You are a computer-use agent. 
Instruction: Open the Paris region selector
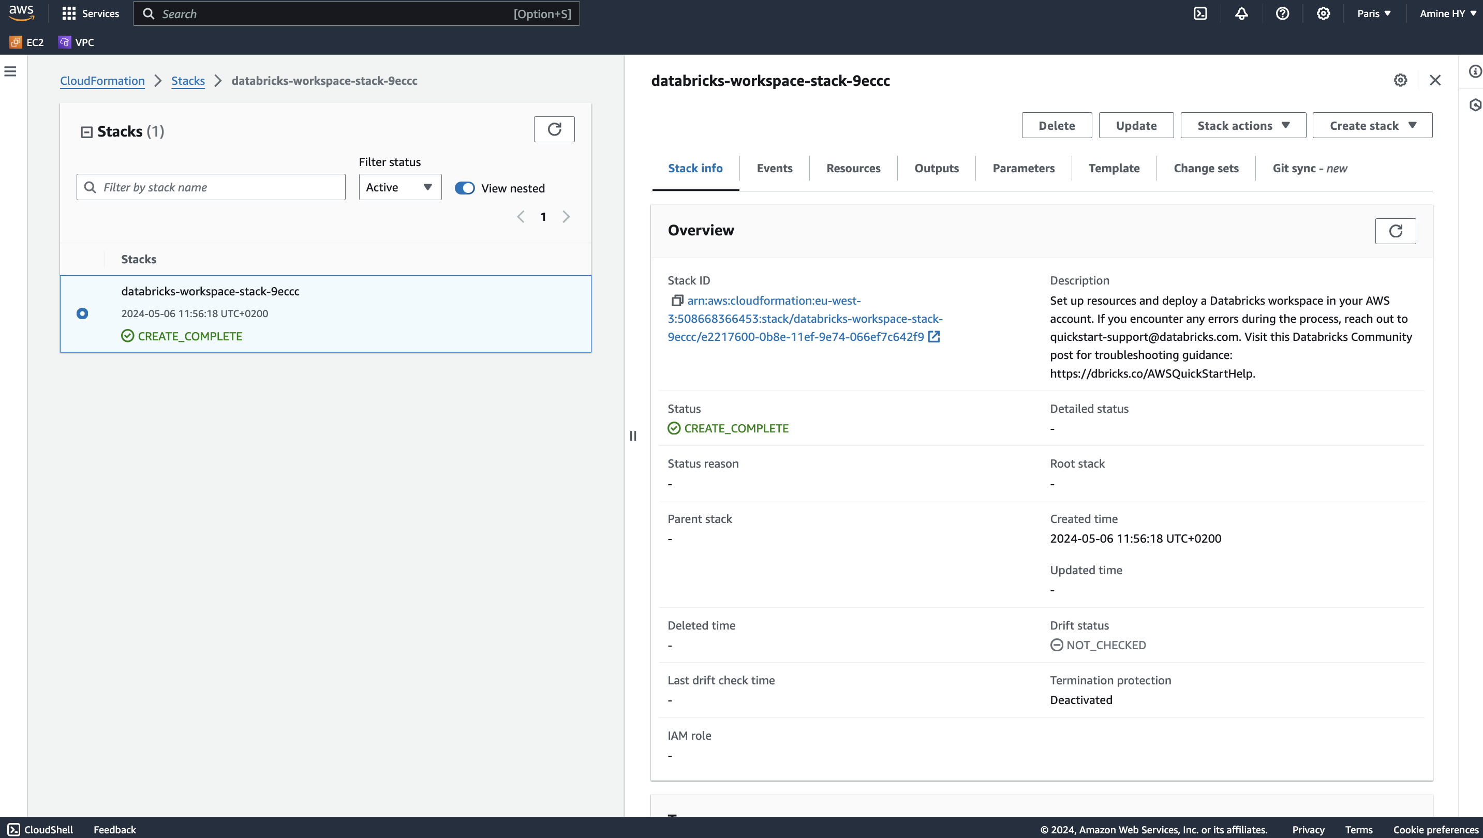[x=1374, y=13]
